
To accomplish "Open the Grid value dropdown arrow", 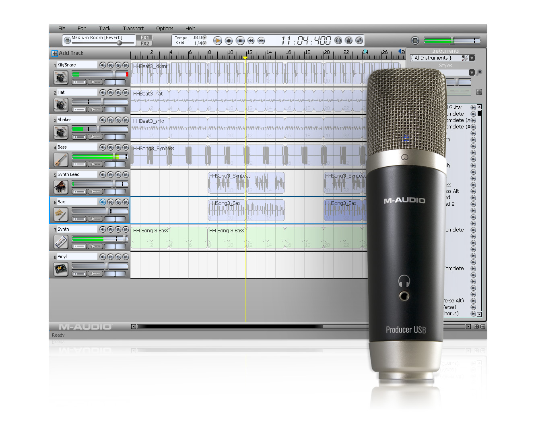I will (204, 43).
